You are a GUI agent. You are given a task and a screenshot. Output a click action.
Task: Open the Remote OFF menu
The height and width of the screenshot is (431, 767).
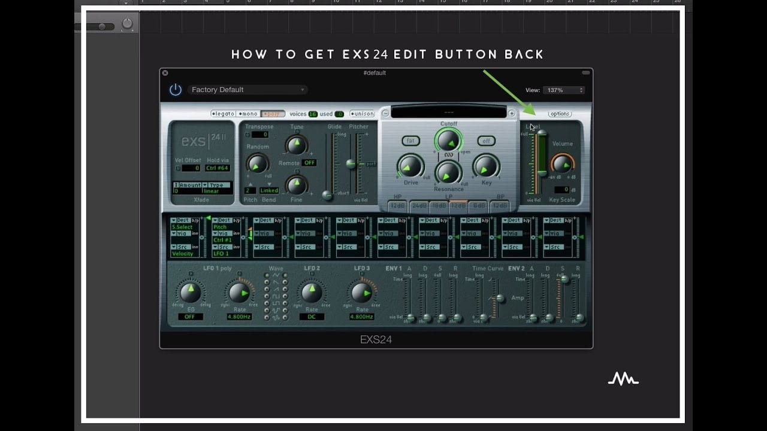click(309, 163)
